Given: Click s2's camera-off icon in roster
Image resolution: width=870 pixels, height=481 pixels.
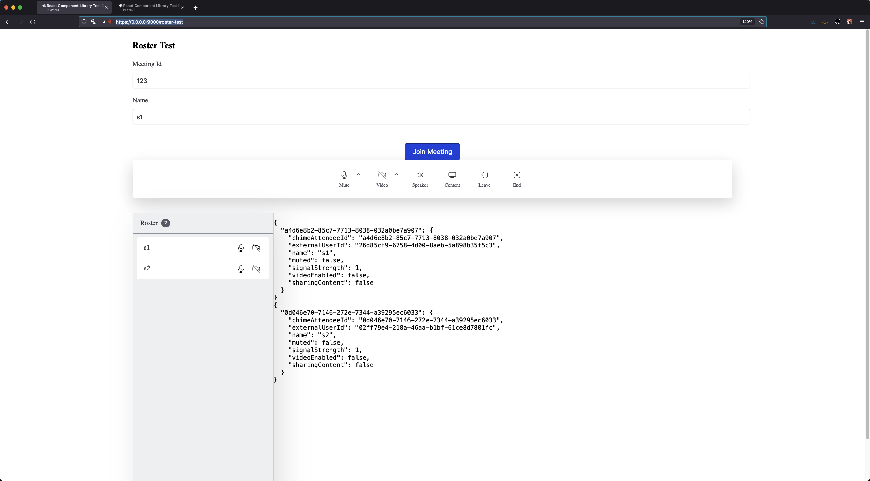Looking at the screenshot, I should coord(256,269).
